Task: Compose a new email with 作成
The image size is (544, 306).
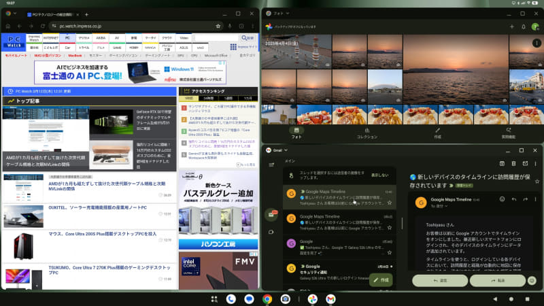Action: coord(381,280)
